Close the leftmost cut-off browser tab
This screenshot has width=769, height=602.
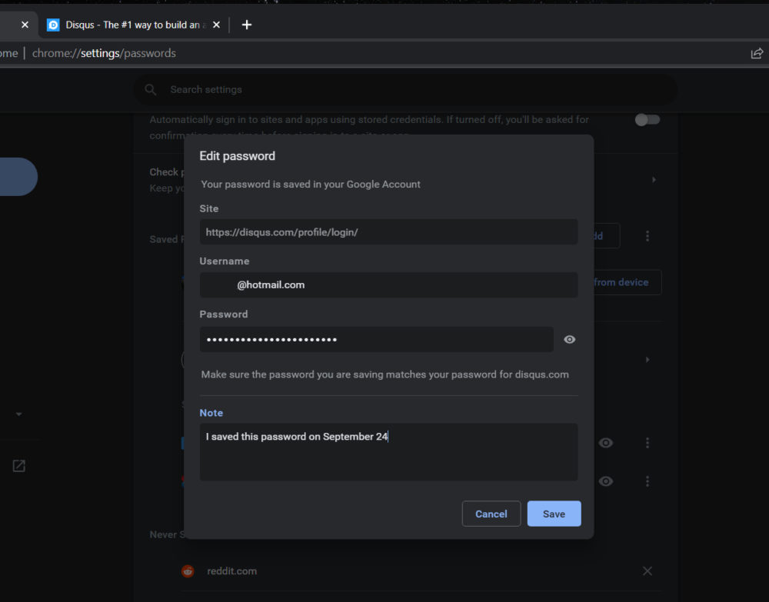coord(25,25)
